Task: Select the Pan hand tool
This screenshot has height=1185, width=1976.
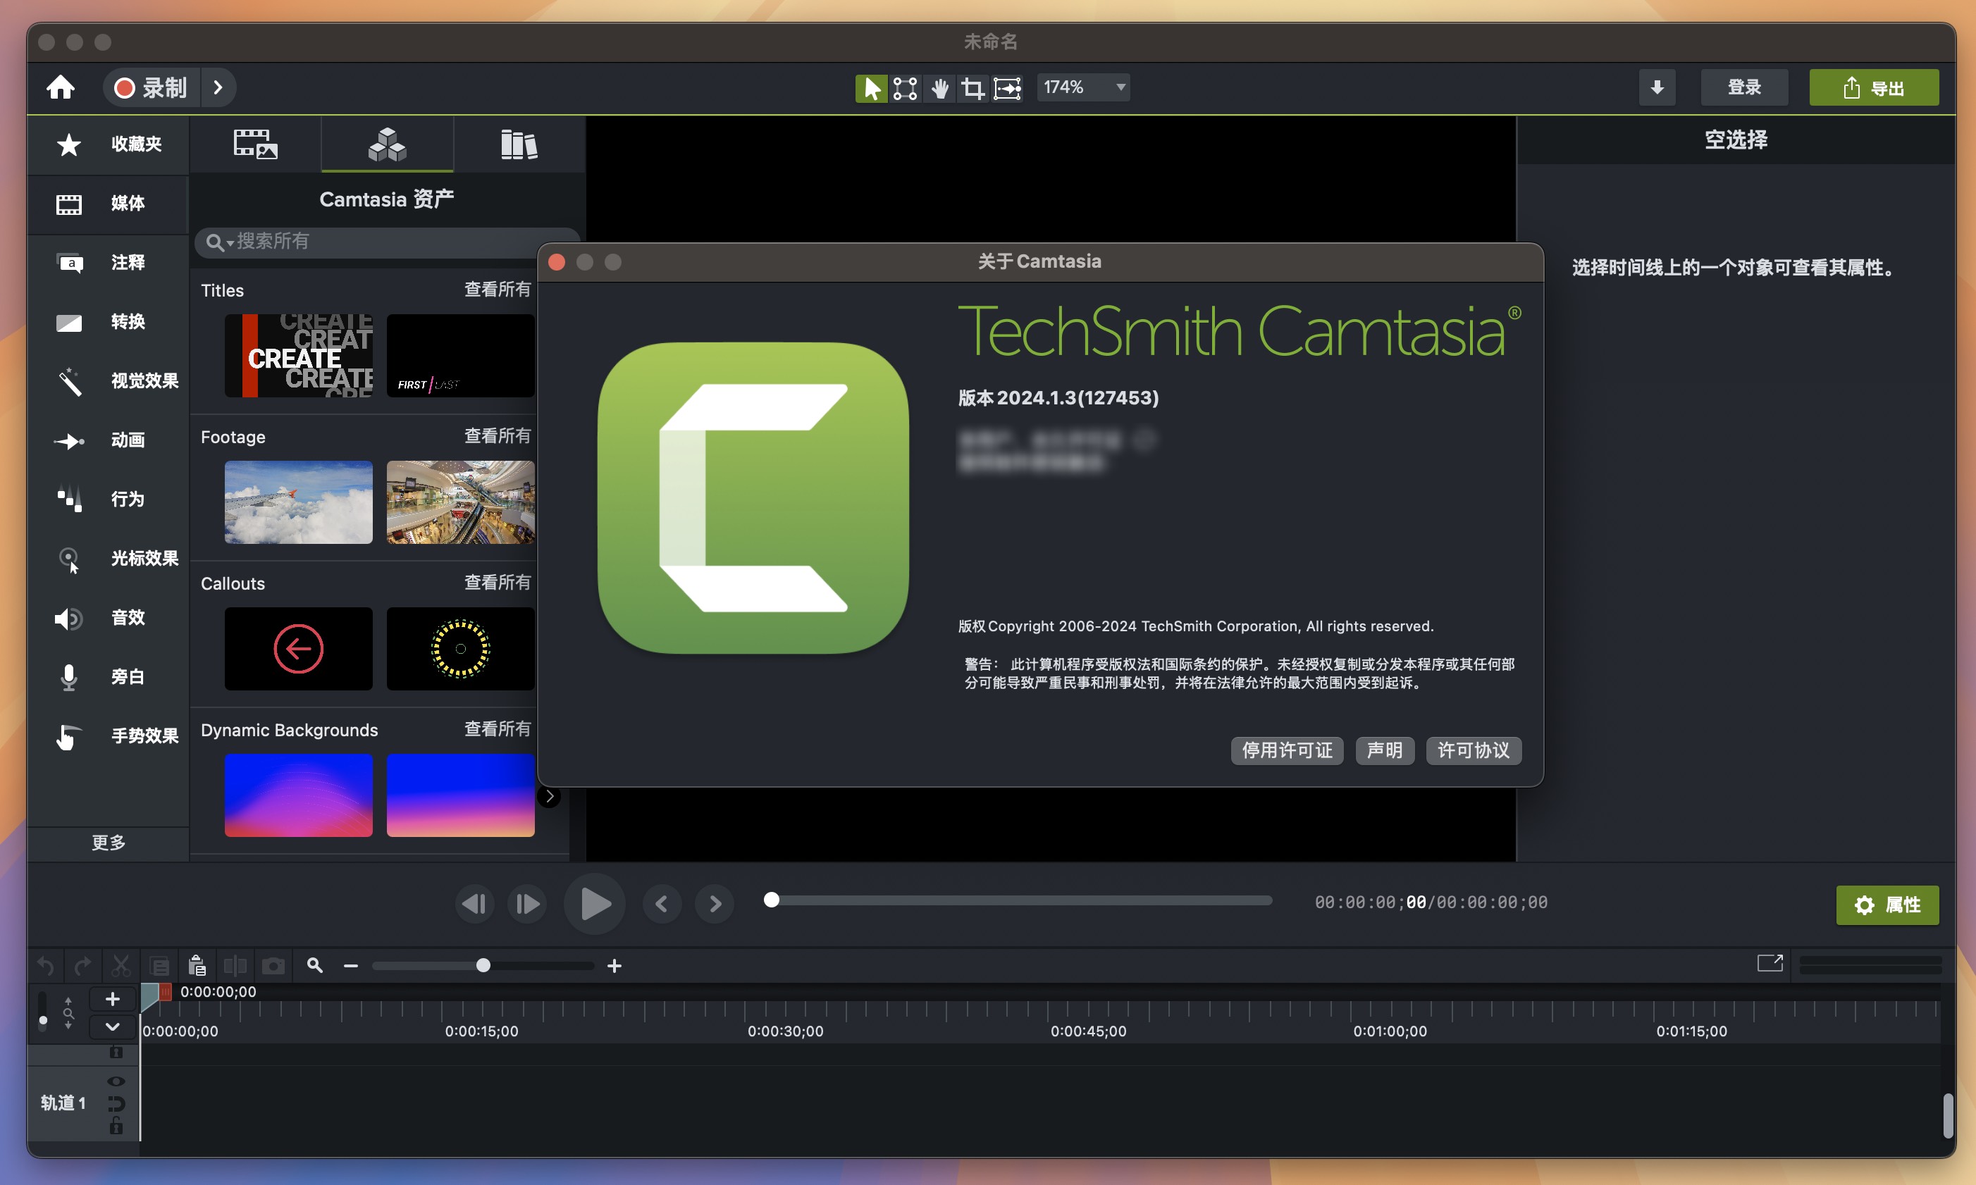Action: [939, 88]
